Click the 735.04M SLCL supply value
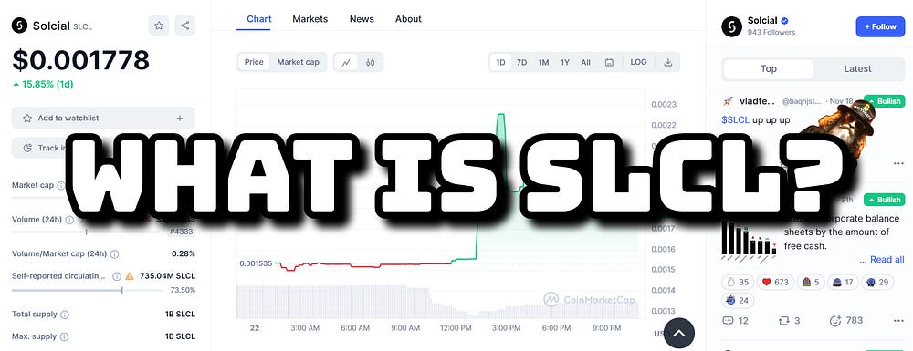 coord(168,276)
